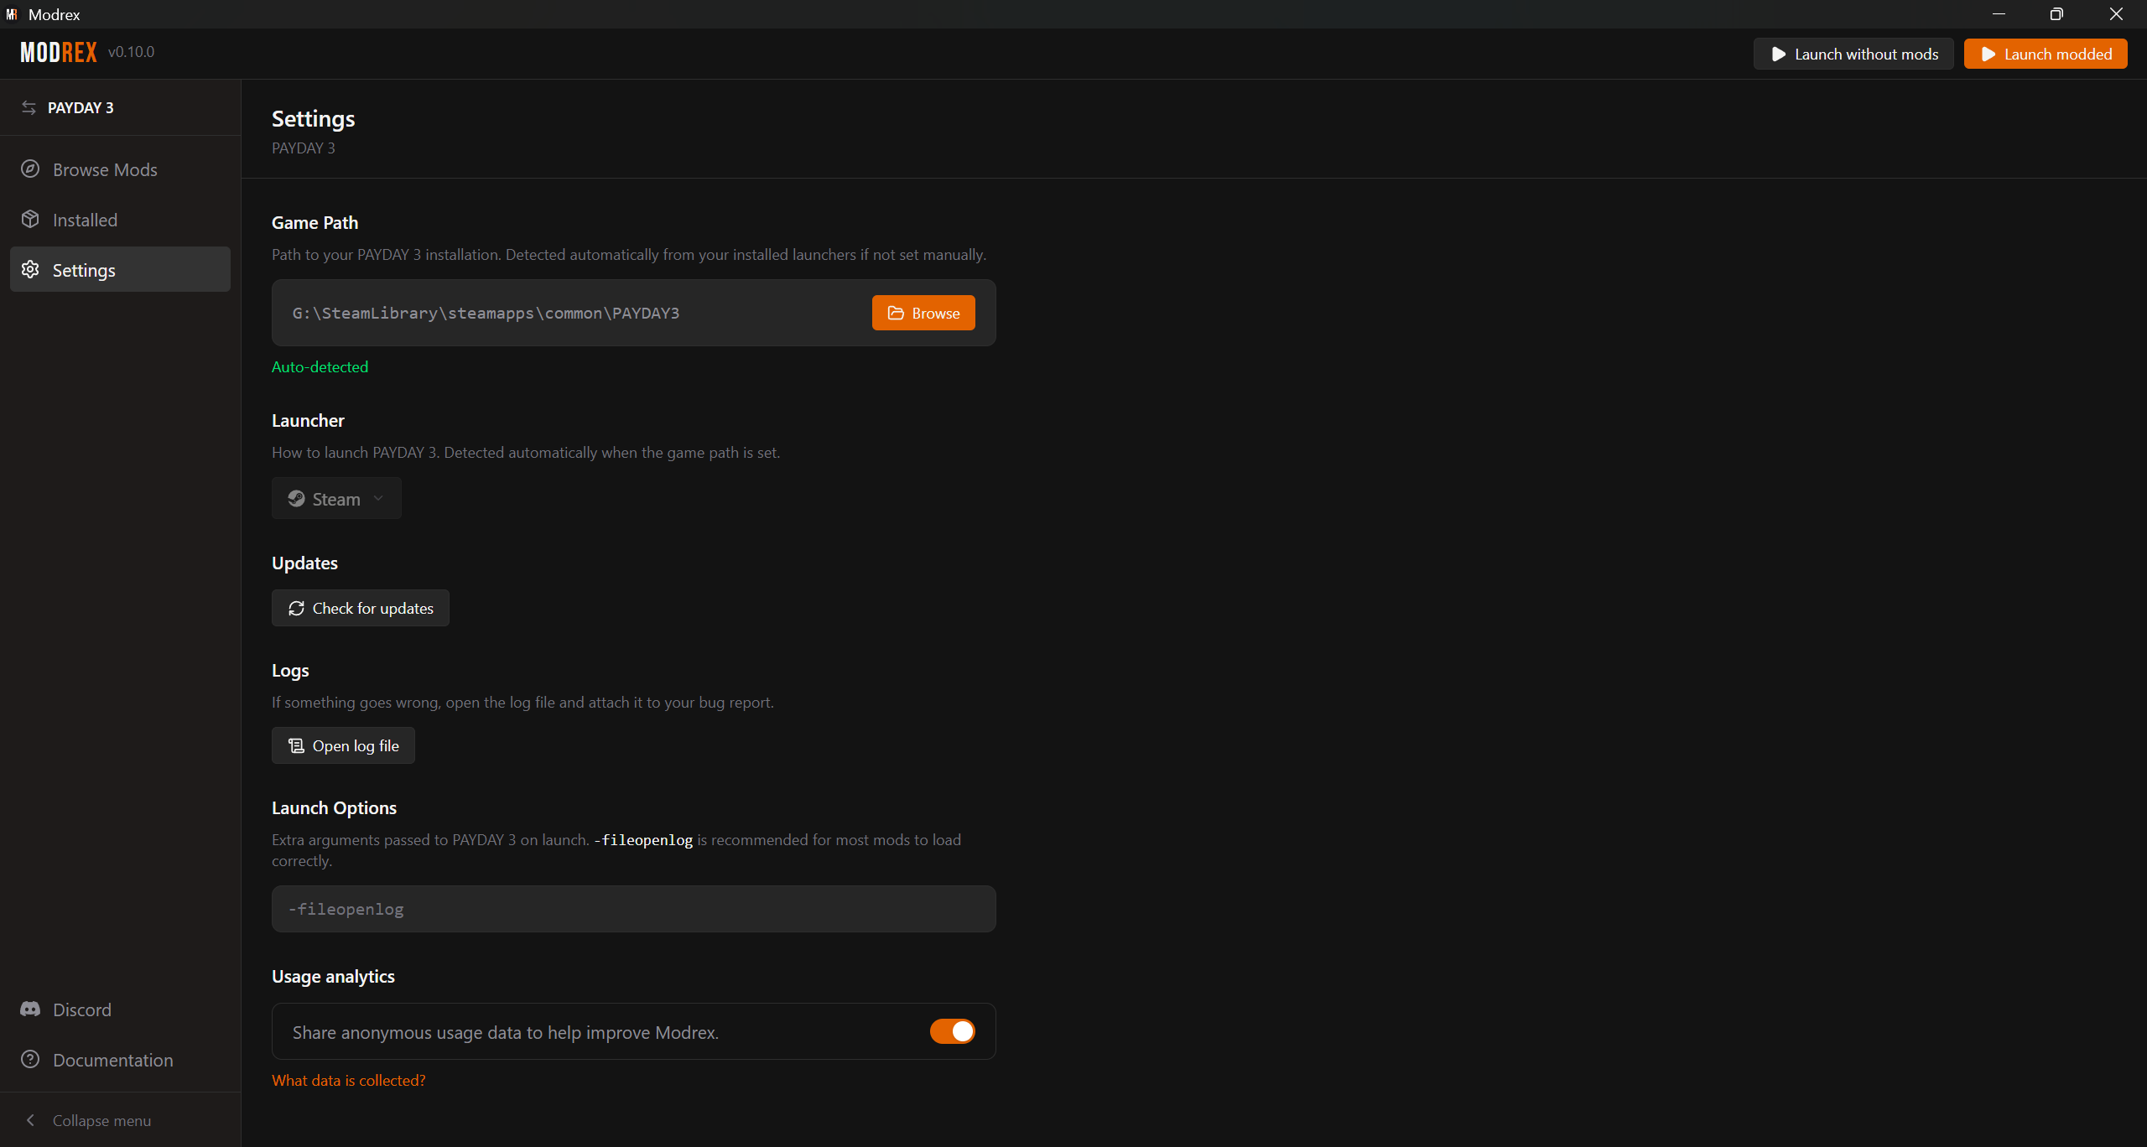Viewport: 2147px width, 1147px height.
Task: Click the gear icon beside Settings
Action: [x=30, y=270]
